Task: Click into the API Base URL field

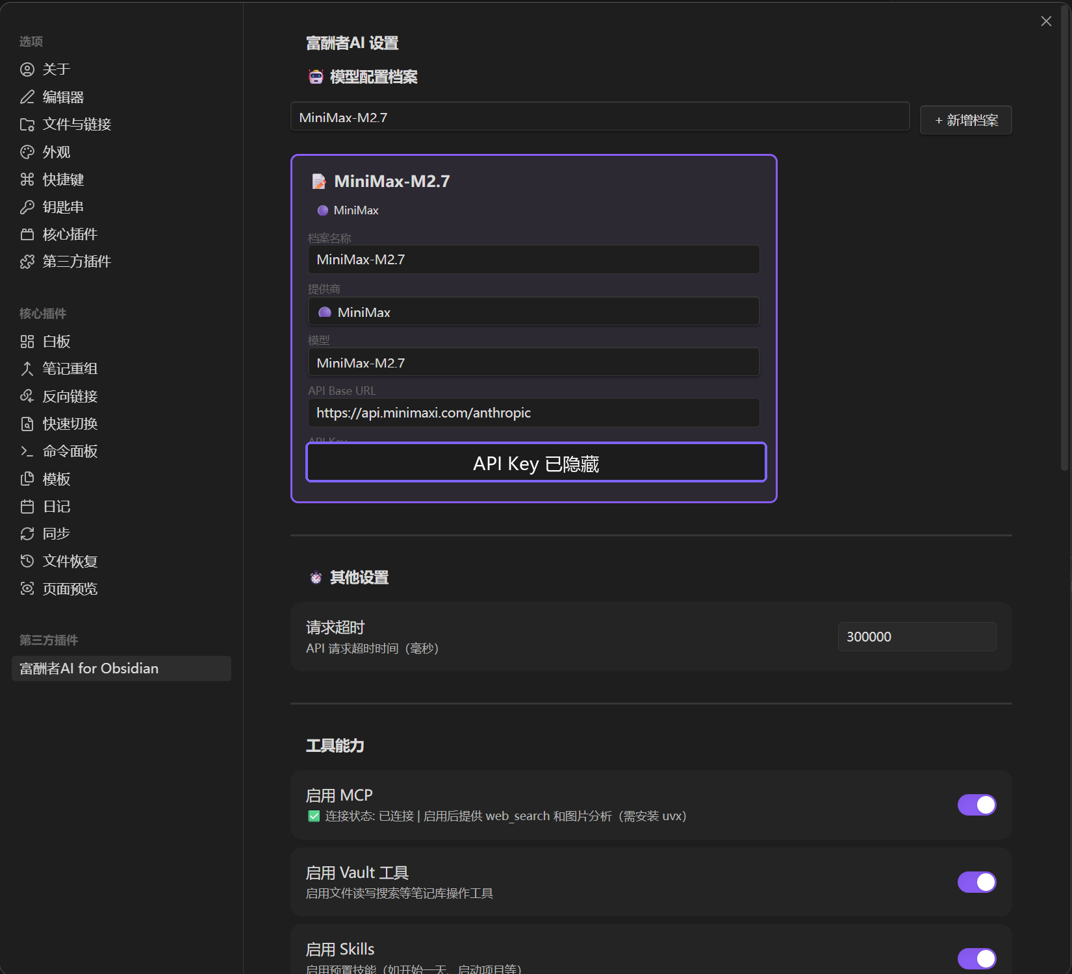Action: tap(533, 412)
